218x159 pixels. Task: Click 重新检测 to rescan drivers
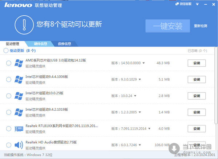tap(201, 26)
